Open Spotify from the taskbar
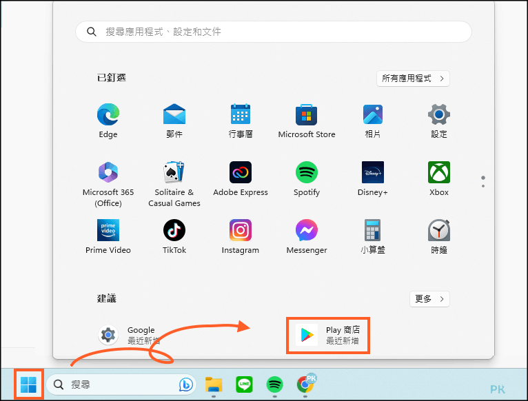The width and height of the screenshot is (528, 401). coord(274,384)
